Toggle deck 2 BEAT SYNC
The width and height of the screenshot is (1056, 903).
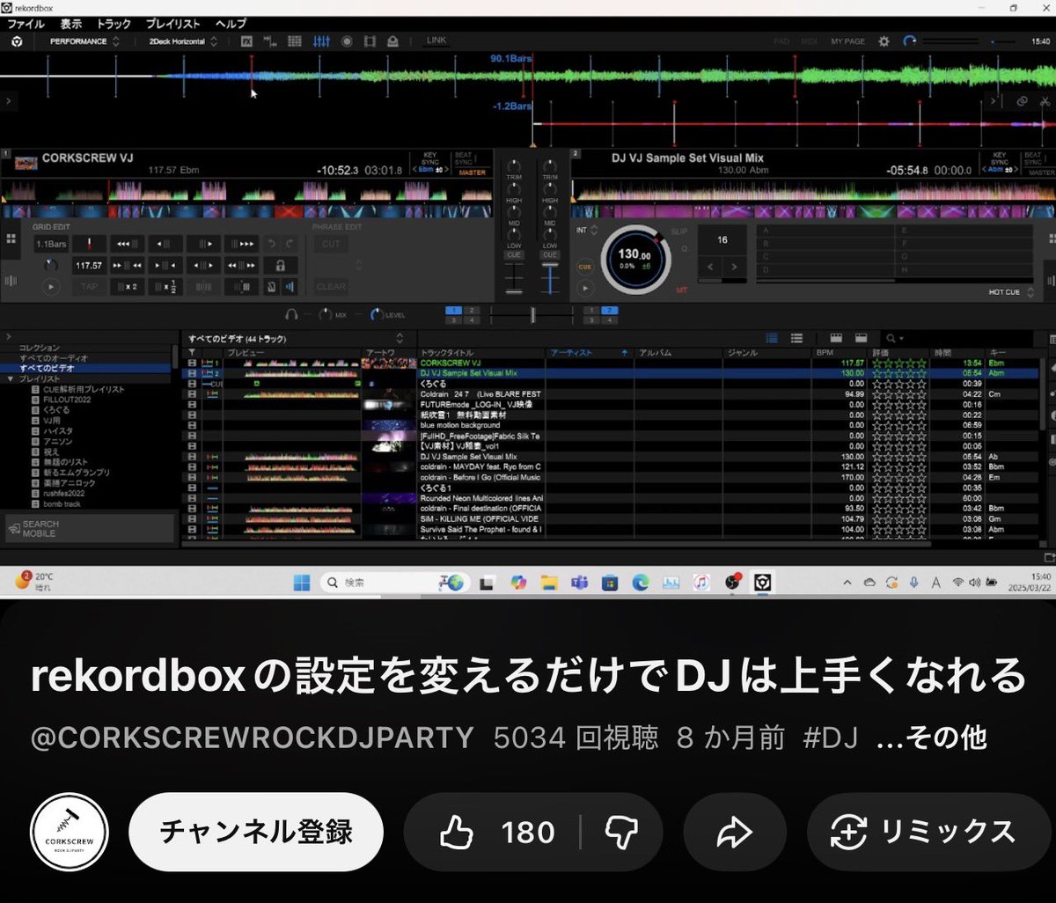[1033, 159]
